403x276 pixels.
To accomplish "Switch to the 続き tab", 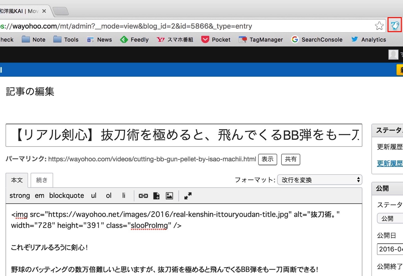I will point(42,180).
